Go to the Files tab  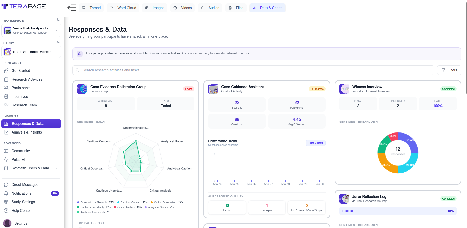pyautogui.click(x=236, y=8)
